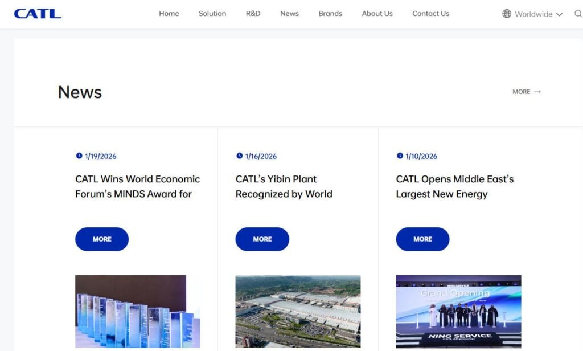Open the search magnifier icon
This screenshot has height=351, width=583.
click(578, 14)
